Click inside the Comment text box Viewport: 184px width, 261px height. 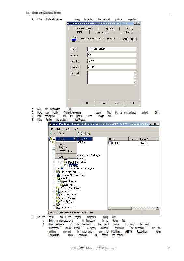coord(110,77)
